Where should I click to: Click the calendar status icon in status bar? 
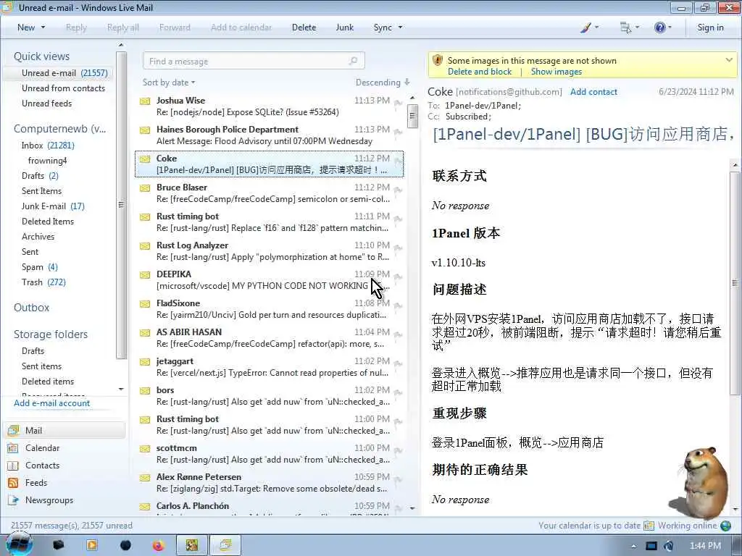[x=649, y=526]
